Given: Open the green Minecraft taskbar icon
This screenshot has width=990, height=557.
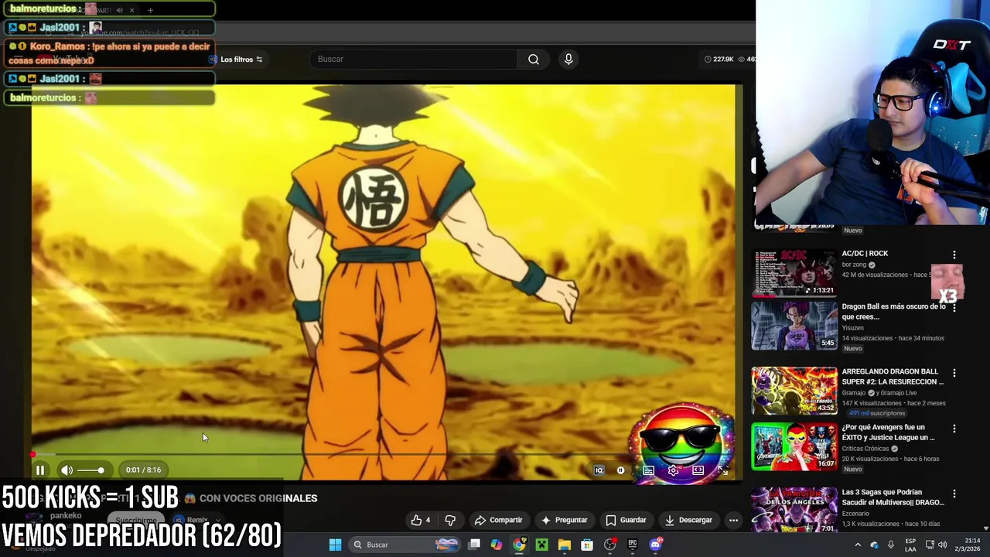Looking at the screenshot, I should 542,545.
